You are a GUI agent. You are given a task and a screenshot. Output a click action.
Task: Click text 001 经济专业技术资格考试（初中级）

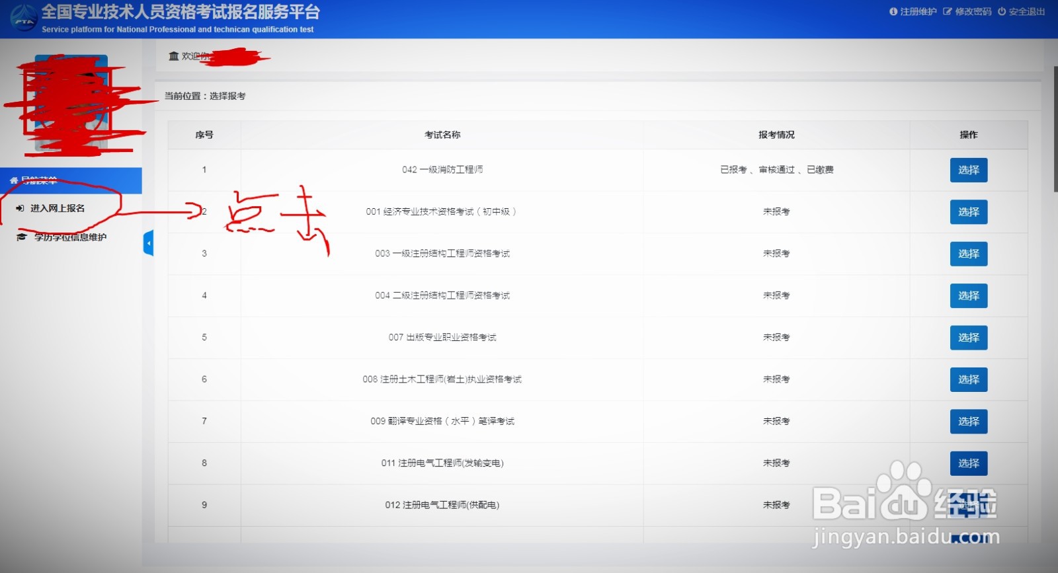(442, 212)
